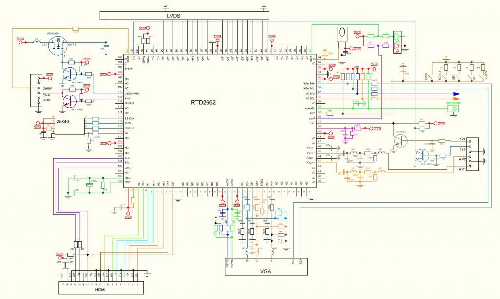Image resolution: width=500 pixels, height=299 pixels.
Task: Click the SPDIF pin label
Action: [129, 69]
